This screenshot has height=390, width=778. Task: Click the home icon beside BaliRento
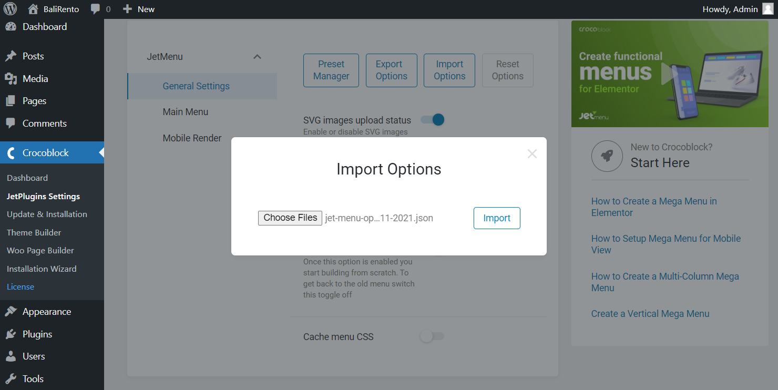click(x=33, y=9)
